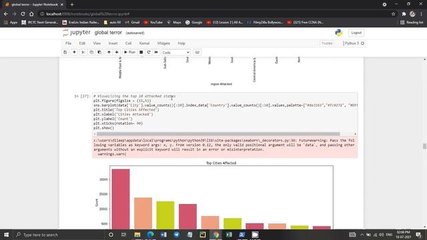Click the taskbar search box
This screenshot has width=427, height=240.
(x=59, y=235)
